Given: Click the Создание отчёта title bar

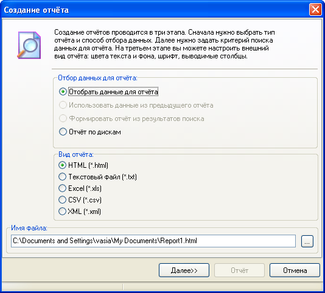Looking at the screenshot, I should pos(155,10).
